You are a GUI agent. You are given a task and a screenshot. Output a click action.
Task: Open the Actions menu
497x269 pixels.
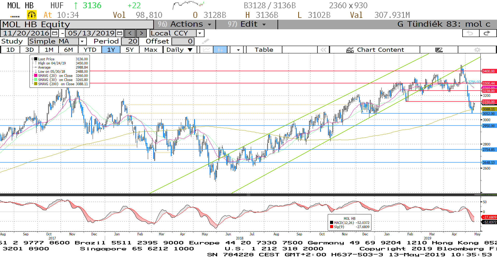[185, 24]
